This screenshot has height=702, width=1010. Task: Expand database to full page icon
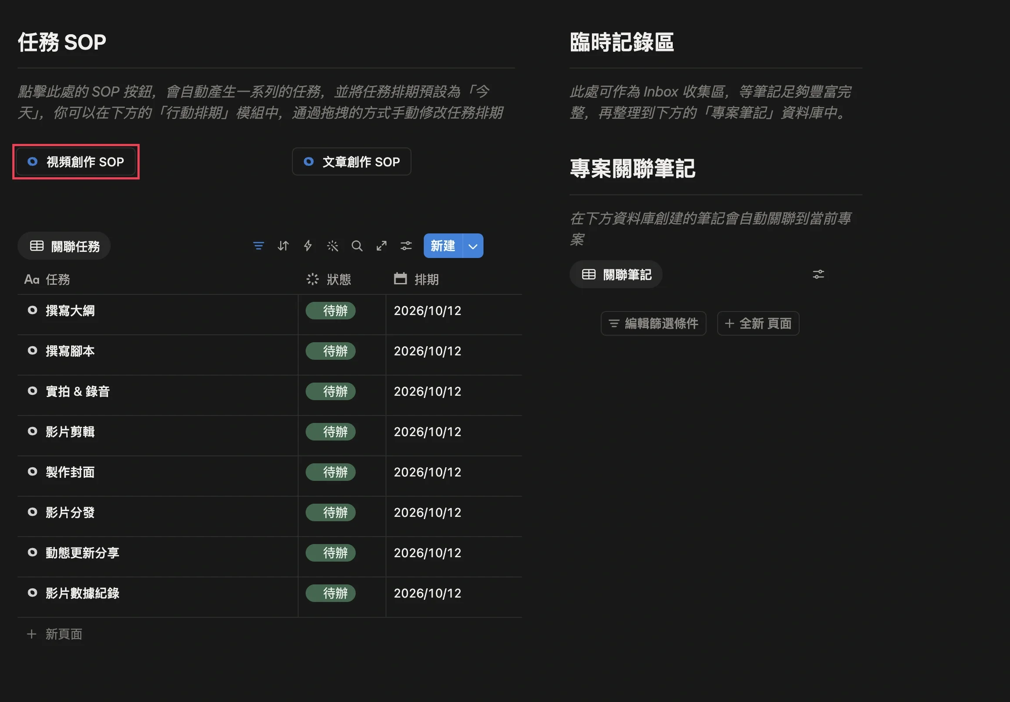pos(382,246)
